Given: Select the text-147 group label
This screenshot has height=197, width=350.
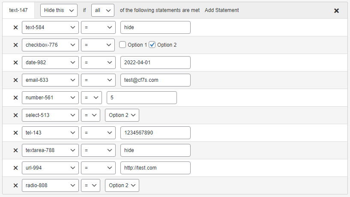Looking at the screenshot, I should tap(18, 10).
